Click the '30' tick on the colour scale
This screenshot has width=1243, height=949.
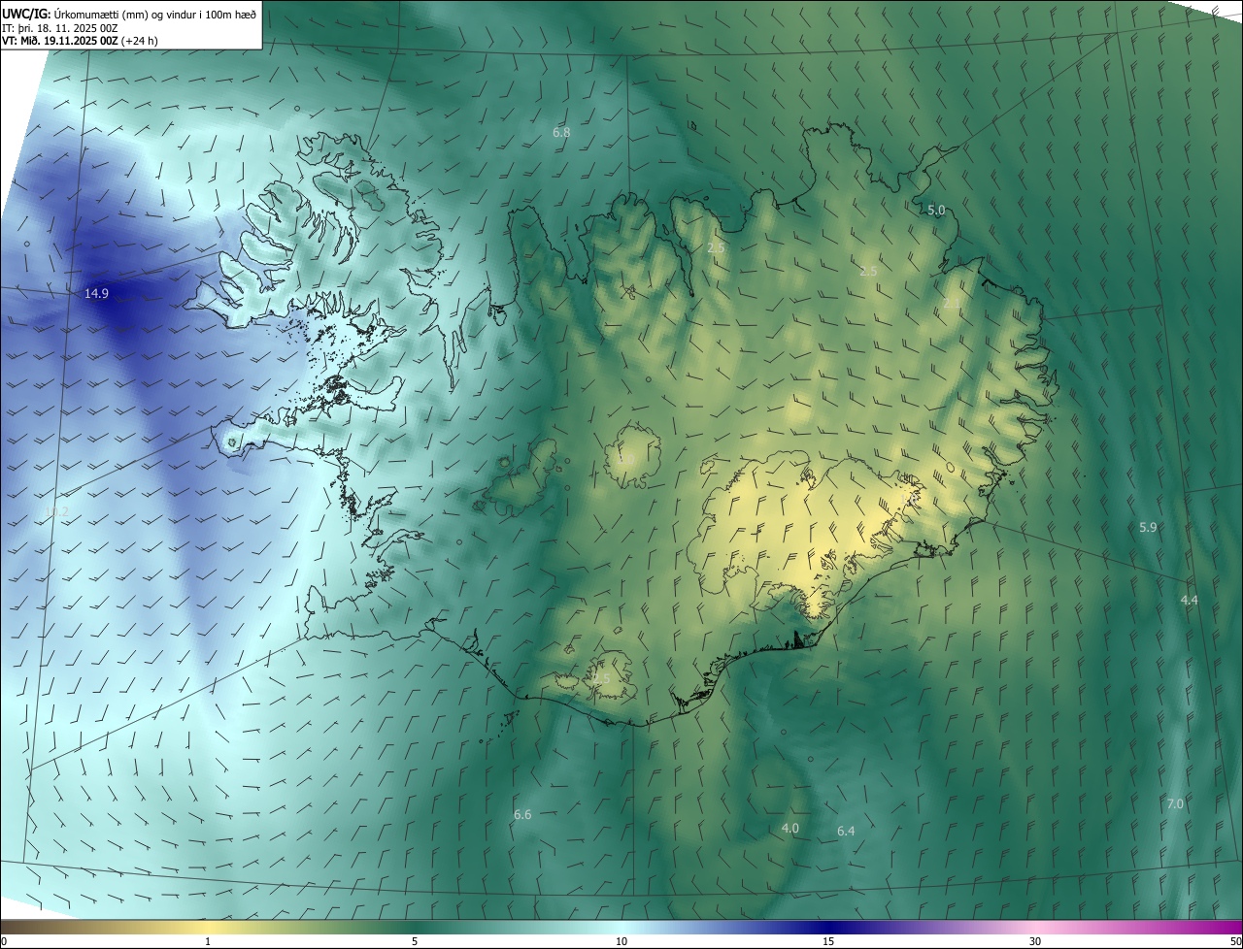coord(1035,941)
